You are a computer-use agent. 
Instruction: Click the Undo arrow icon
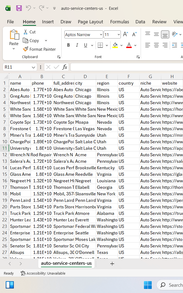pyautogui.click(x=29, y=8)
